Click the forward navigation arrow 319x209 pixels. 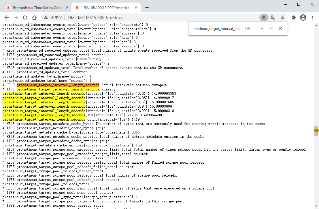click(16, 18)
